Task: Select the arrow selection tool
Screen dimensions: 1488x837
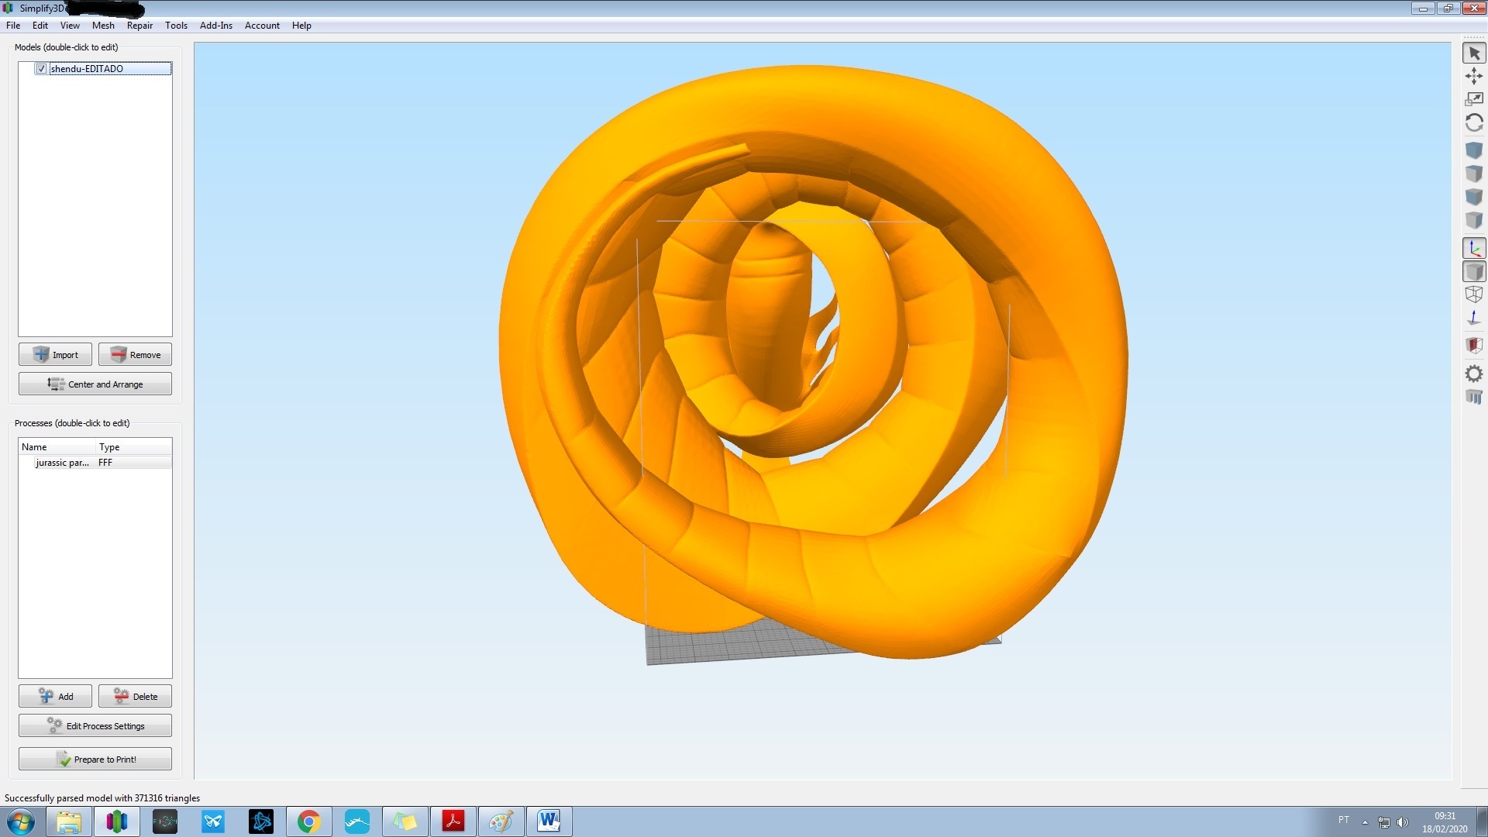Action: [1475, 53]
